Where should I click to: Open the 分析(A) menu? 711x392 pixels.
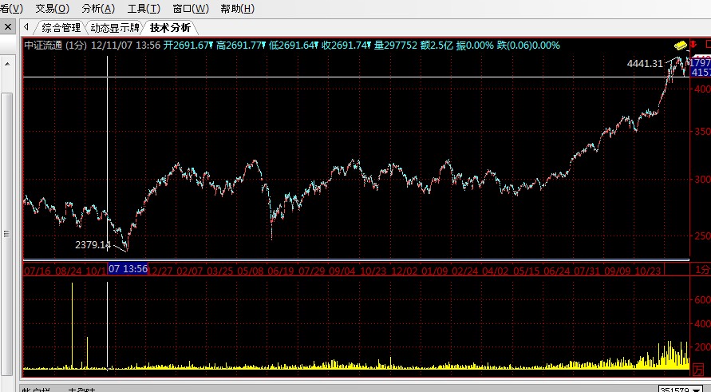[98, 9]
